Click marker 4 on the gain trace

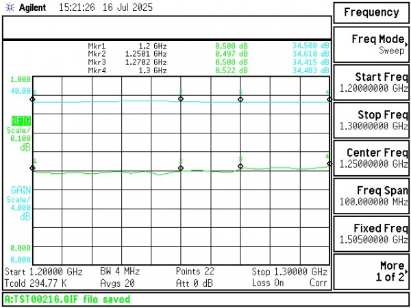pyautogui.click(x=329, y=99)
